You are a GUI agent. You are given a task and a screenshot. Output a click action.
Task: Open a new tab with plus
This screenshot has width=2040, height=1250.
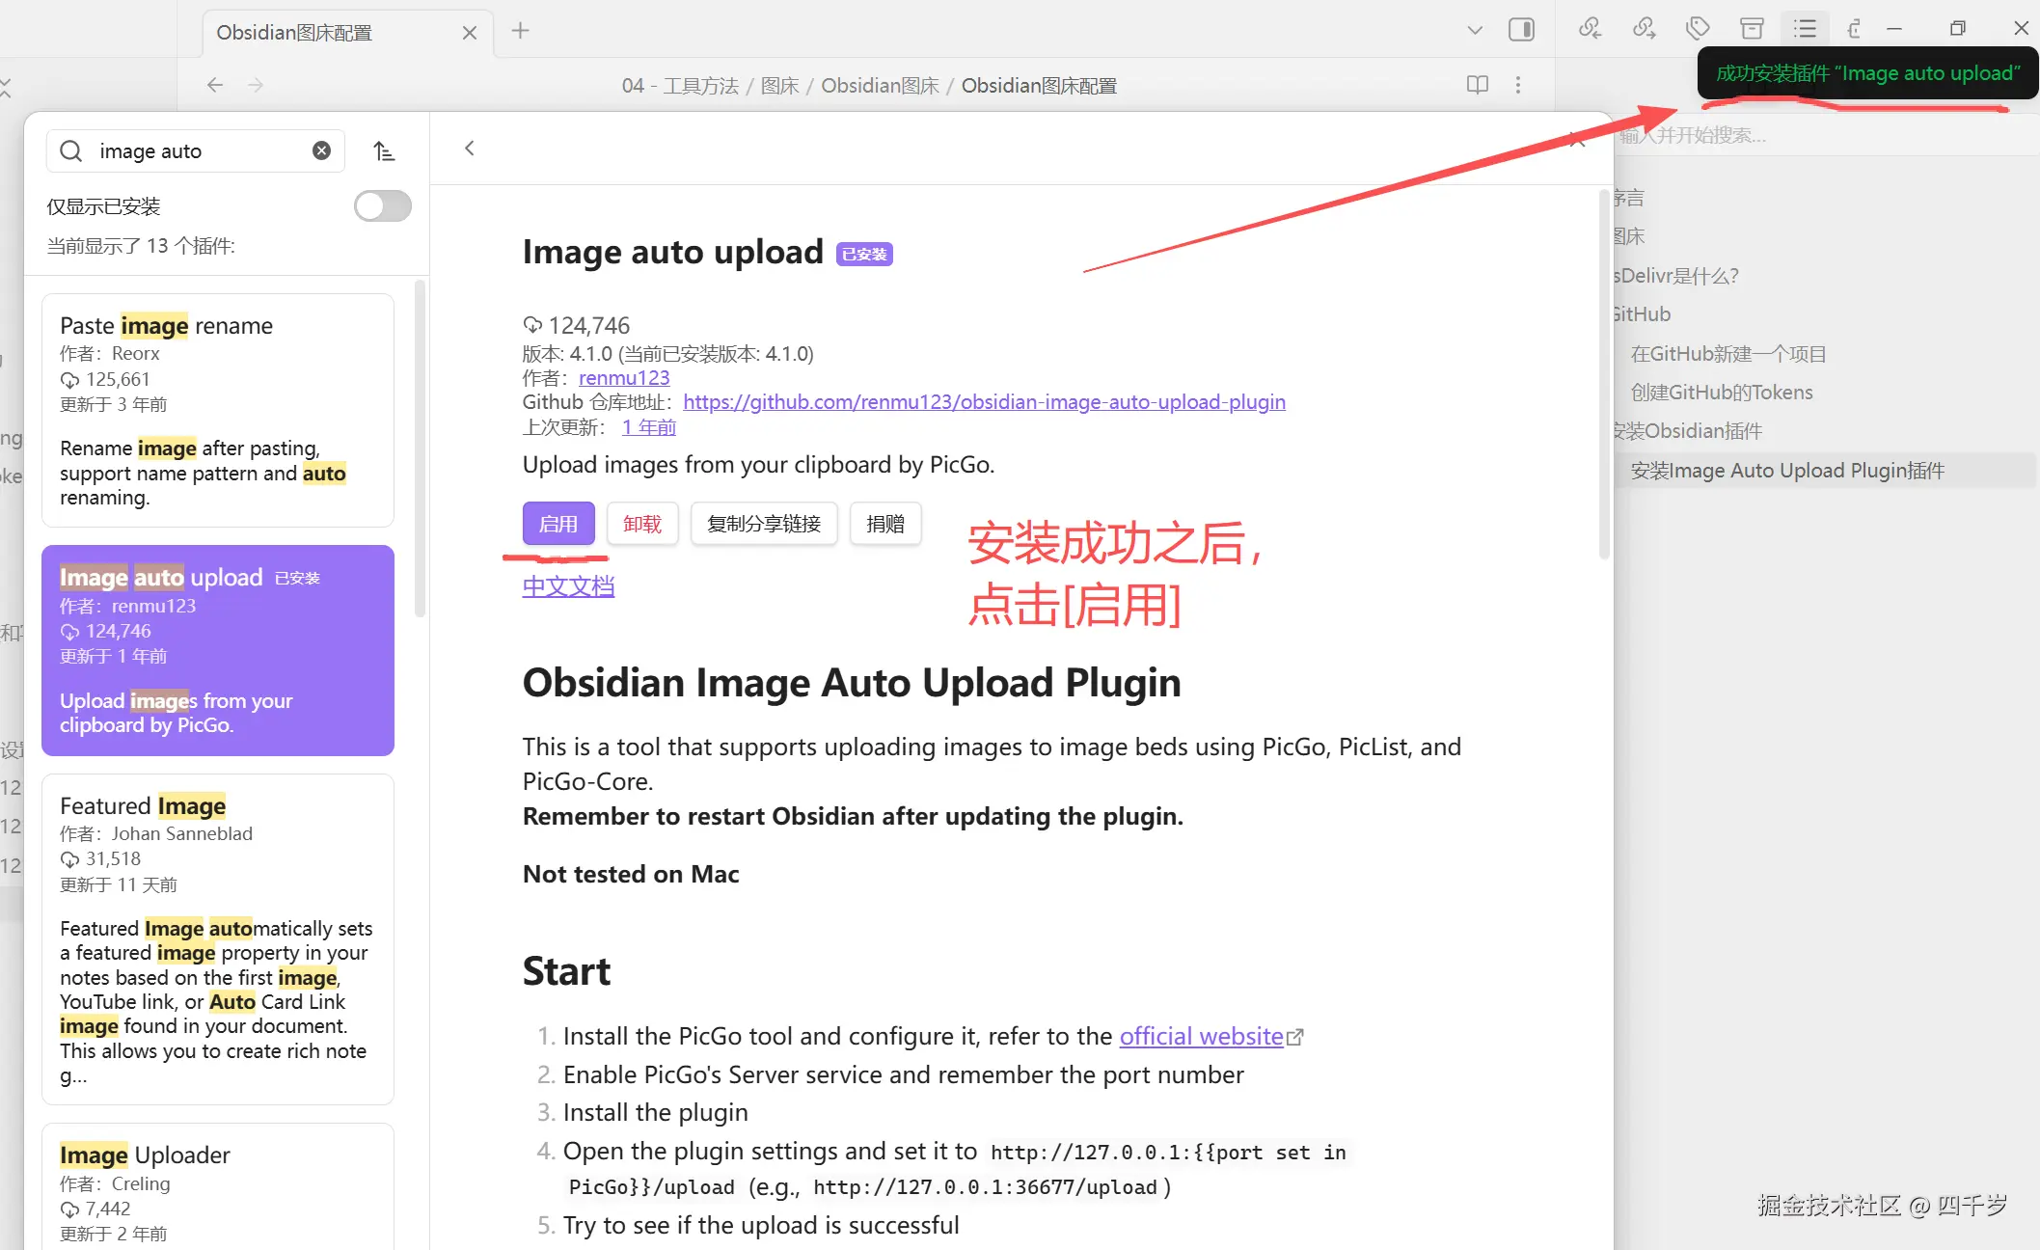click(x=520, y=31)
